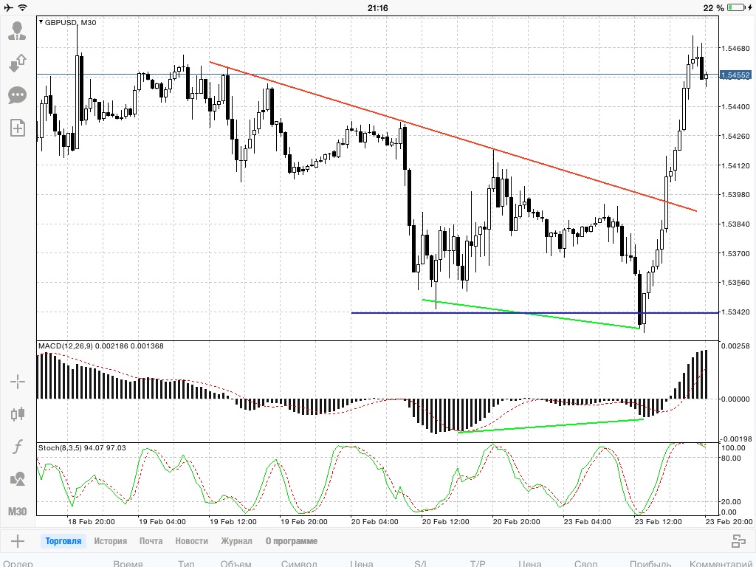Open the О программе tab

(x=291, y=541)
